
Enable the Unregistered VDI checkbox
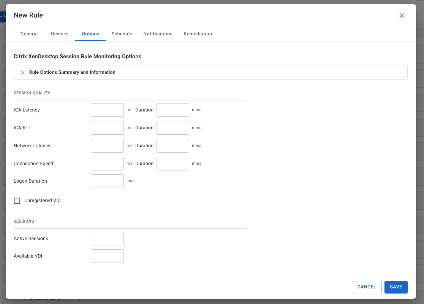[17, 201]
